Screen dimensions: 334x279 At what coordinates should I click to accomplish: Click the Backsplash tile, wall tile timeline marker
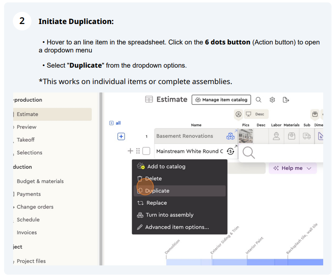click(x=302, y=239)
